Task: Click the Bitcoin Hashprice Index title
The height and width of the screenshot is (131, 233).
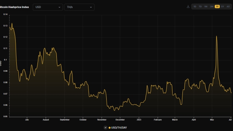Action: pos(15,7)
